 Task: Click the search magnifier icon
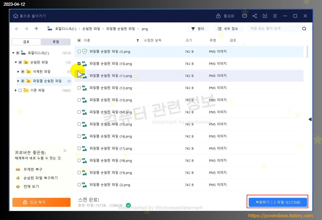[x=304, y=29]
